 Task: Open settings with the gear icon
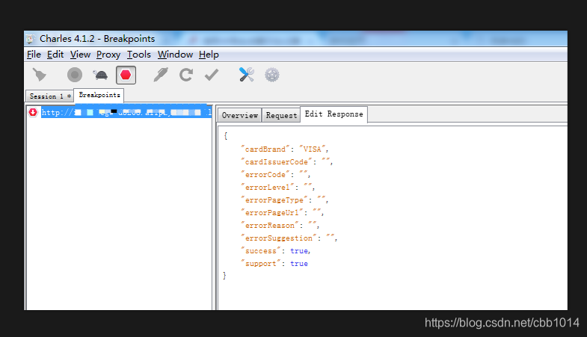pyautogui.click(x=272, y=75)
